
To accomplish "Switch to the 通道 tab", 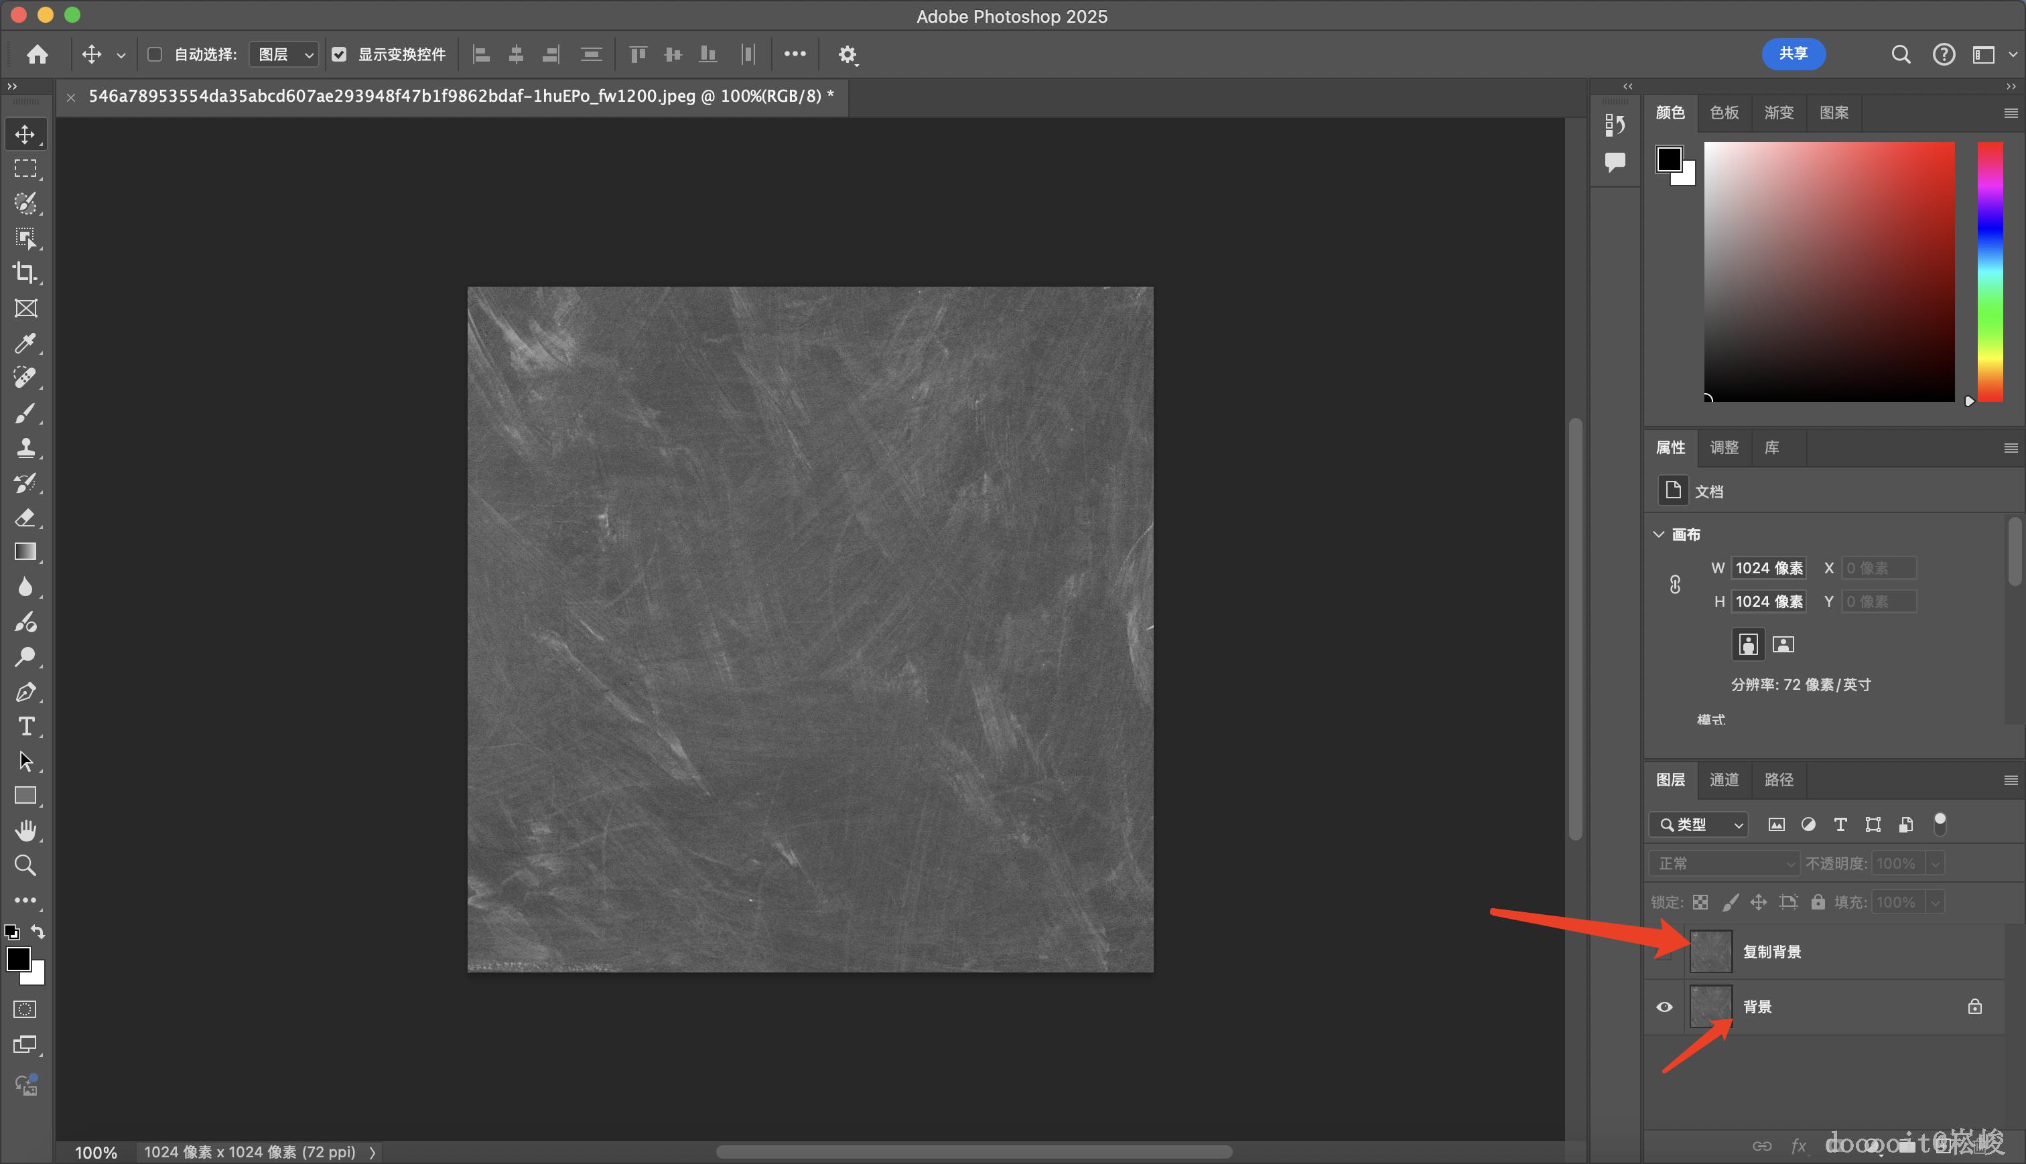I will coord(1724,780).
